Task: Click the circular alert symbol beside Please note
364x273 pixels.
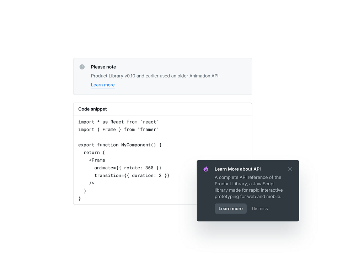Action: click(x=82, y=67)
